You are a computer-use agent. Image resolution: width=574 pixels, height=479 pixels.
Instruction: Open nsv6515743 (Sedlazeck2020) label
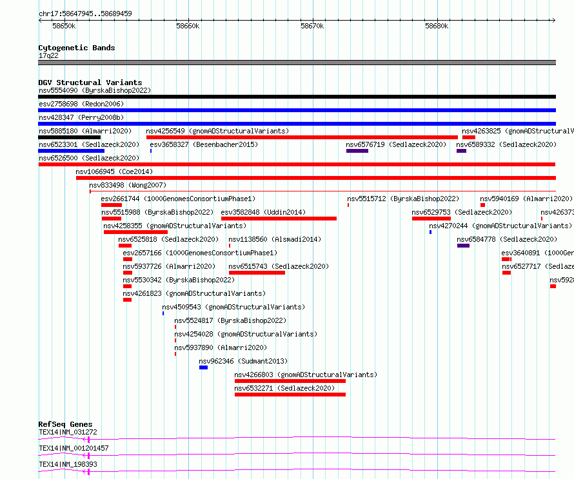[x=279, y=266]
